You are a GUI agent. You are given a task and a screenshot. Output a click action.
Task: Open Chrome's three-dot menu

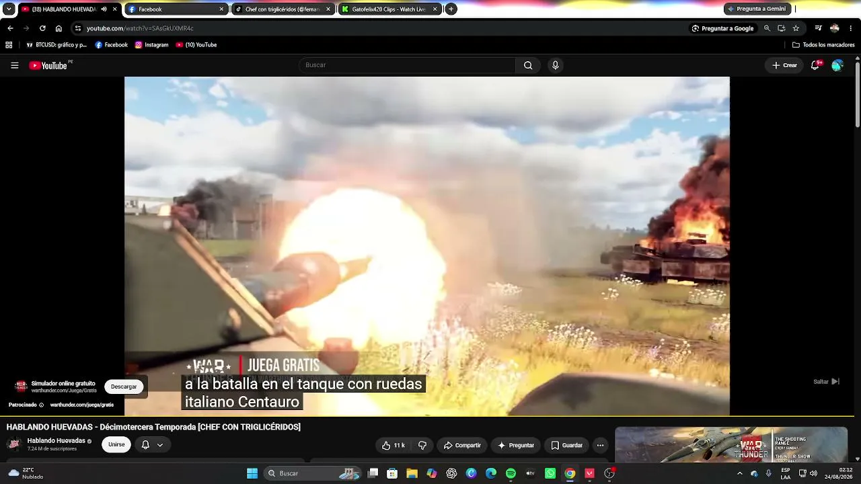(851, 28)
